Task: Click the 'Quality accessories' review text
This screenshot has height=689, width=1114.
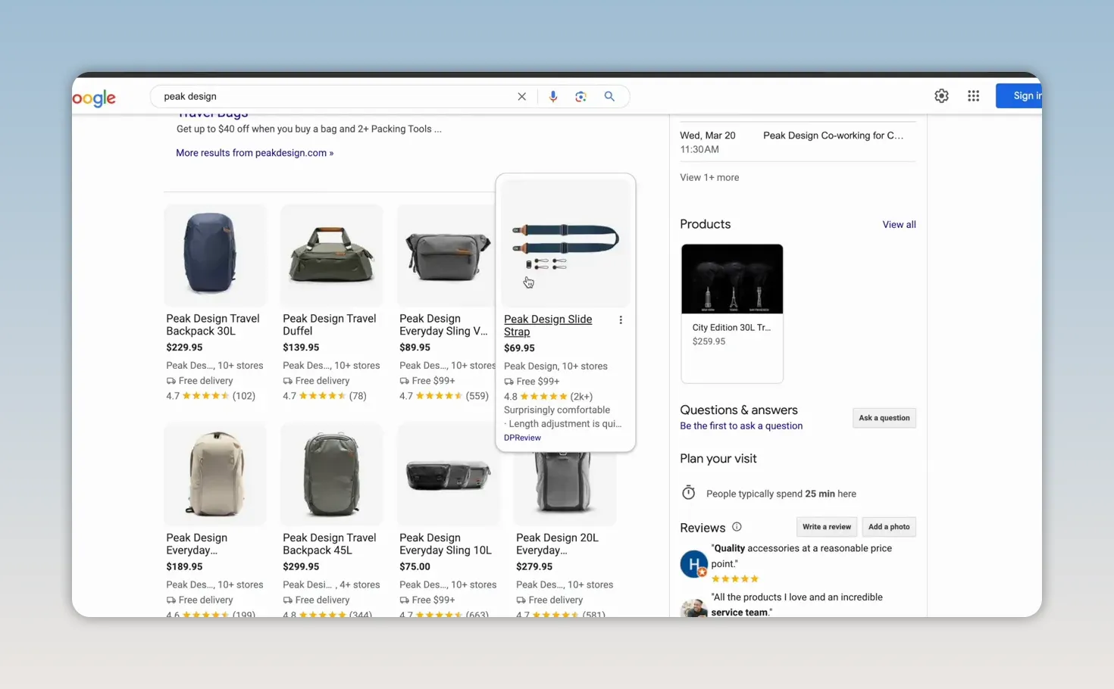Action: coord(802,556)
